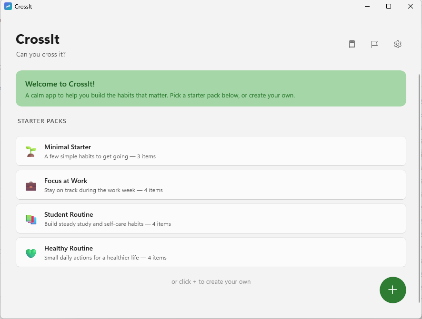This screenshot has width=422, height=319.
Task: Click the flag icon in the header
Action: click(374, 44)
